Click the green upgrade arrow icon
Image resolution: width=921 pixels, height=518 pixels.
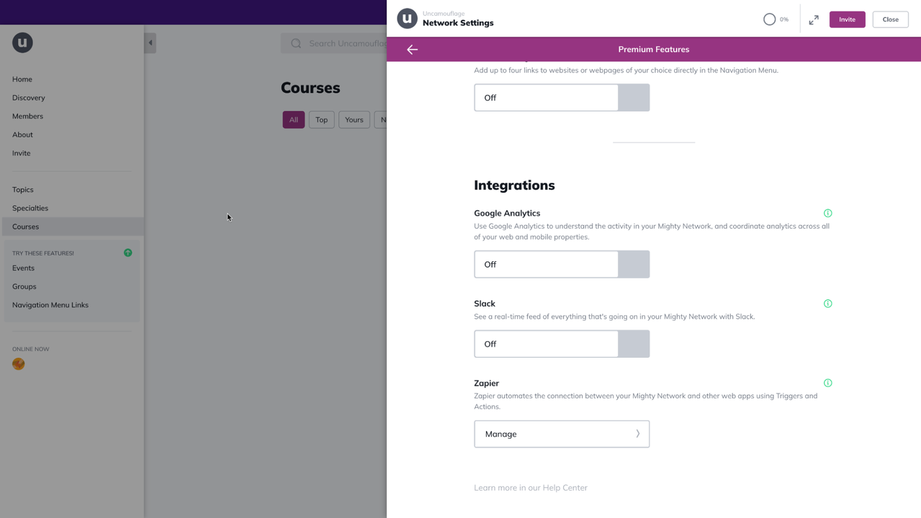click(x=127, y=253)
